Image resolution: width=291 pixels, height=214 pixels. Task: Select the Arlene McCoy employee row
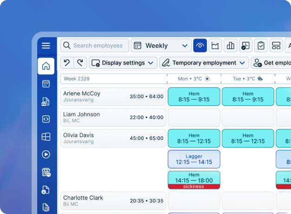pos(113,96)
